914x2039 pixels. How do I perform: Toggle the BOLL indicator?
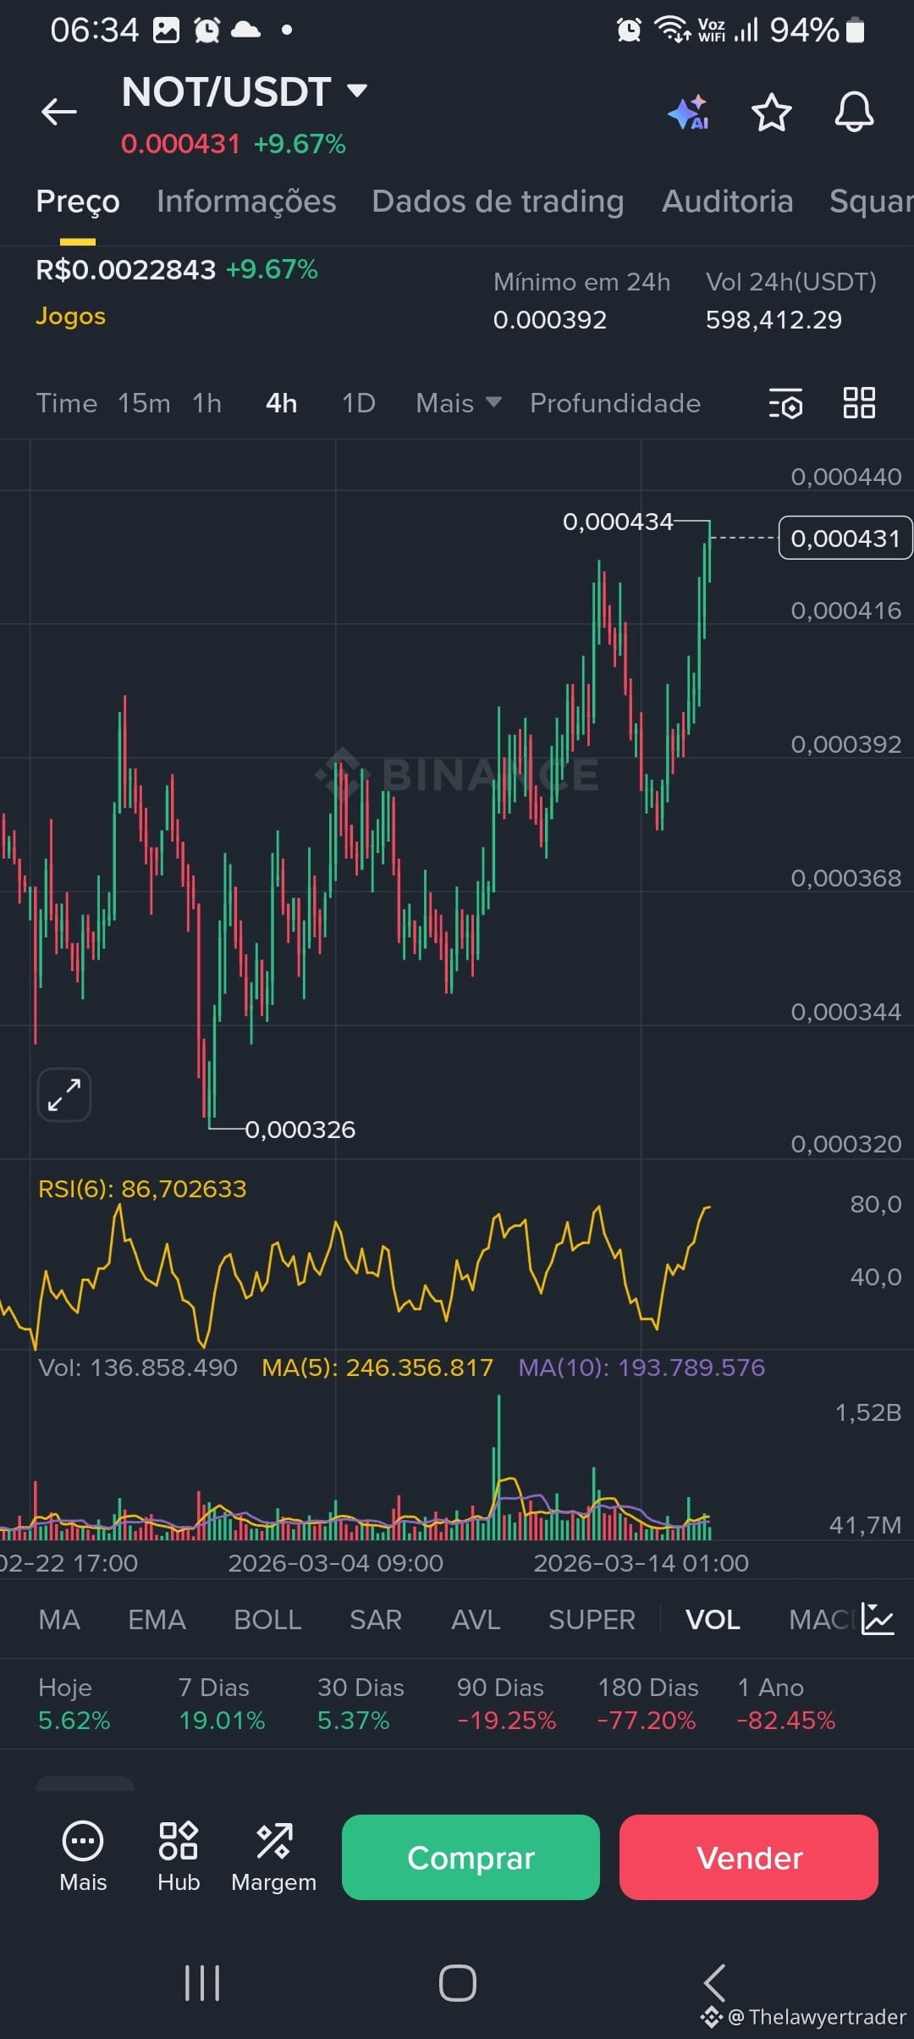click(x=267, y=1620)
